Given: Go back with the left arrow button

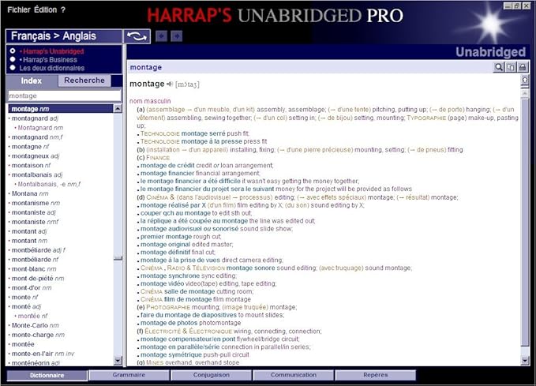Looking at the screenshot, I should click(x=161, y=36).
